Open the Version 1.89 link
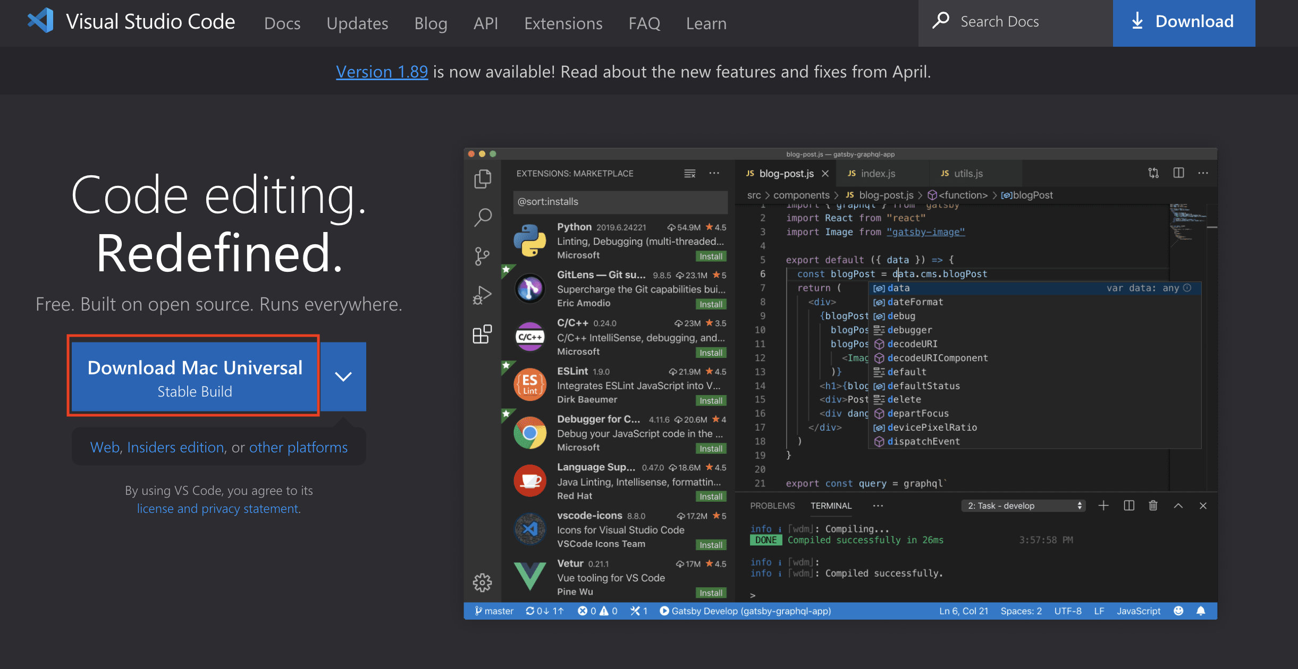 point(382,72)
